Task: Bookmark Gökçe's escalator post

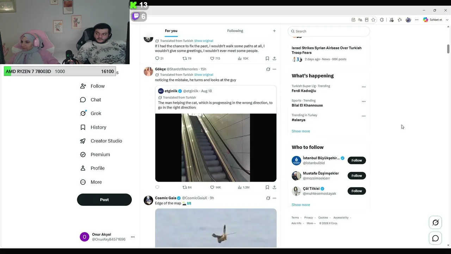Action: tap(267, 187)
